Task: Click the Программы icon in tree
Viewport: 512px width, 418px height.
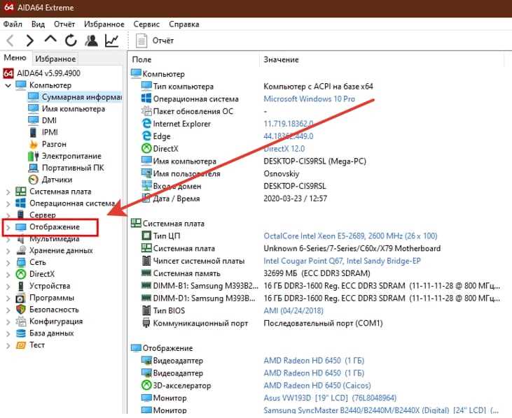Action: pyautogui.click(x=21, y=298)
